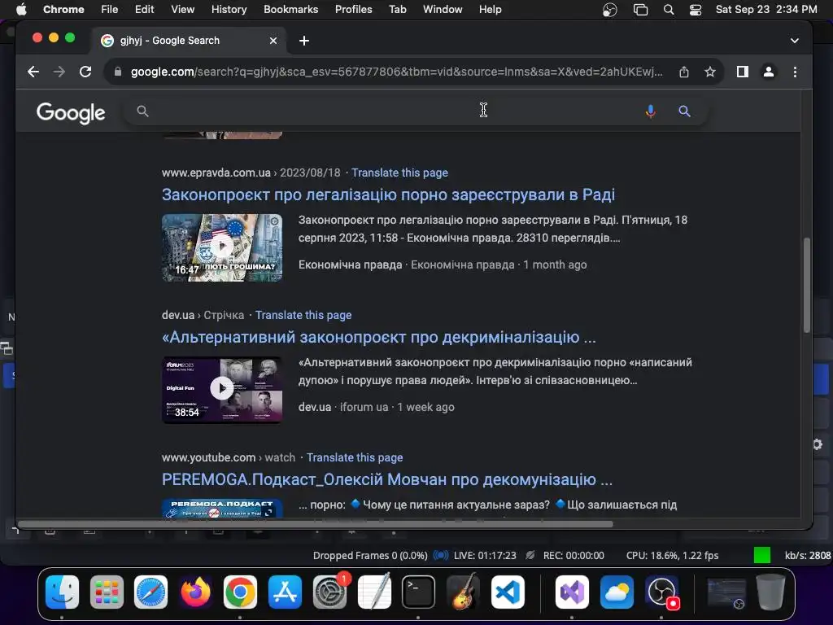The image size is (833, 625).
Task: Close the gjhyj Google Search tab
Action: (273, 41)
